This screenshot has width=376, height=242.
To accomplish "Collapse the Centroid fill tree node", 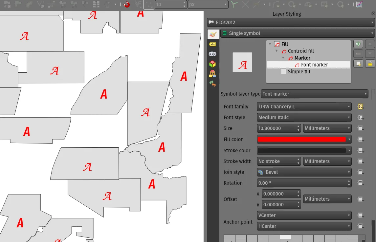I will [277, 51].
